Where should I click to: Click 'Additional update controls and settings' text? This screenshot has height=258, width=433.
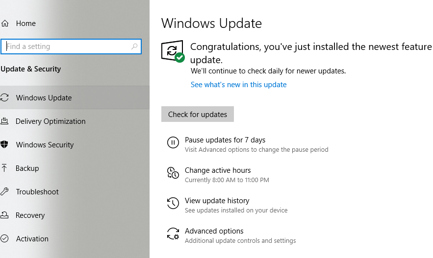pos(240,241)
